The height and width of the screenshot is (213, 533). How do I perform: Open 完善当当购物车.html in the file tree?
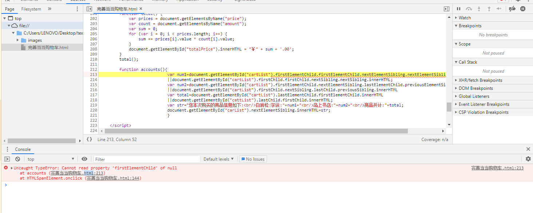(x=48, y=47)
